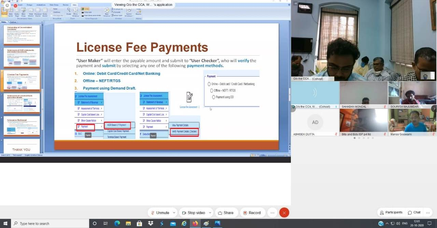Open more meeting options ellipsis
This screenshot has width=437, height=228.
(x=272, y=213)
